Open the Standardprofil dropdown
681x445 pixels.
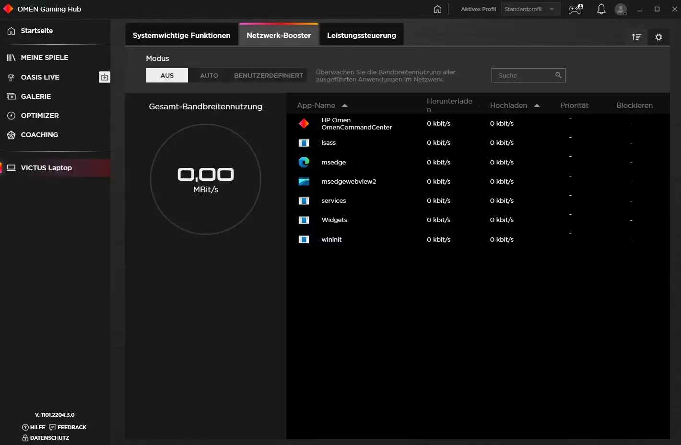pos(530,9)
